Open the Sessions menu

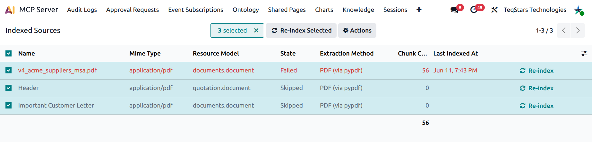point(395,10)
